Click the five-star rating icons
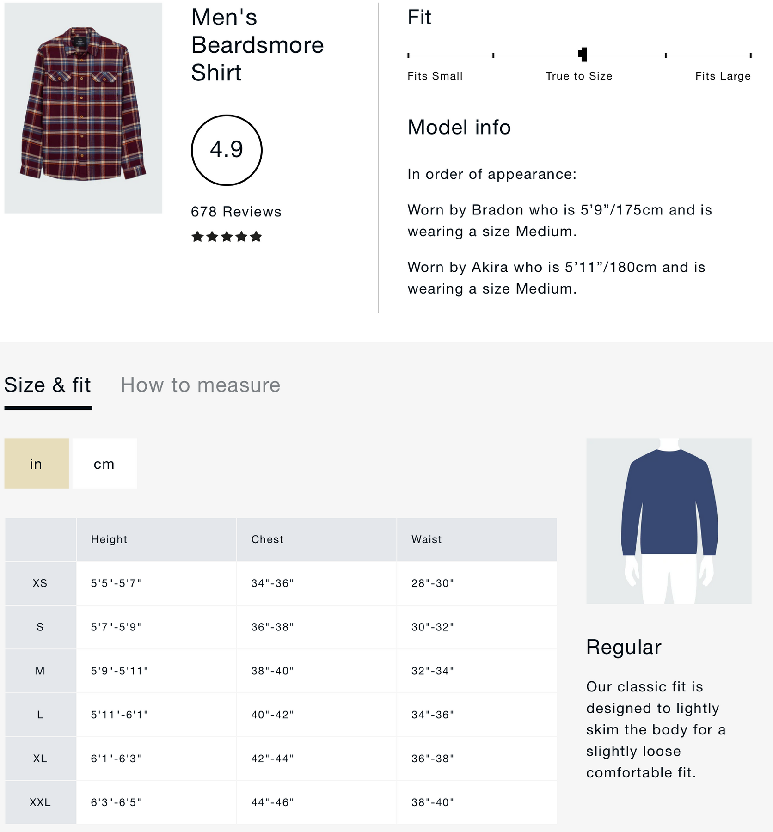 click(227, 237)
